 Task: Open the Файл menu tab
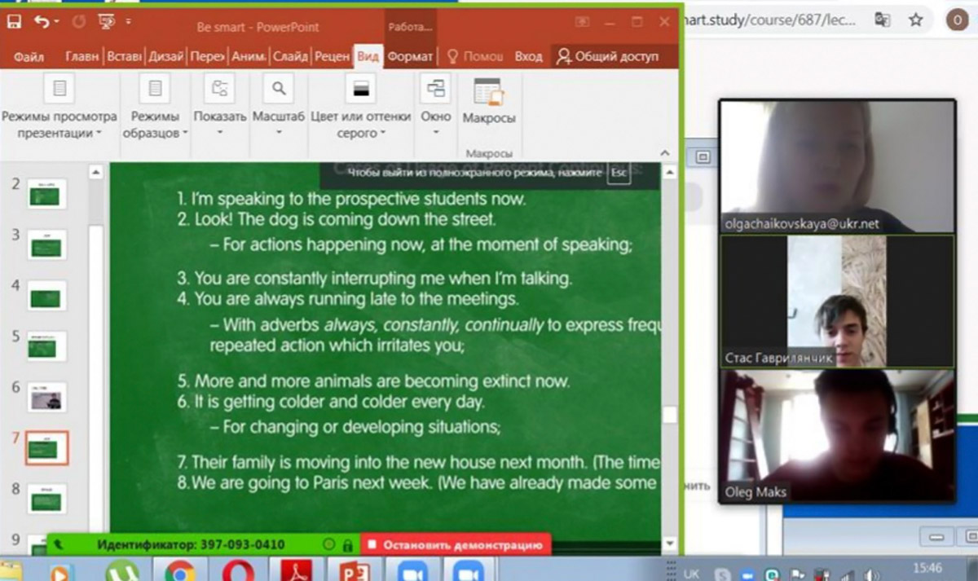(x=29, y=56)
